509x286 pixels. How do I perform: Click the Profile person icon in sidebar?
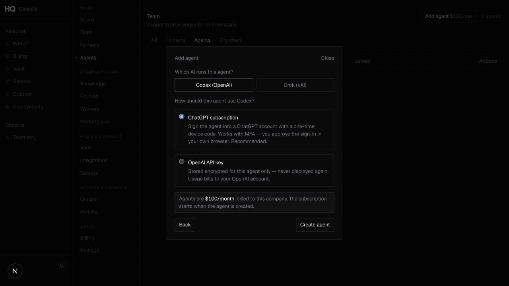pyautogui.click(x=7, y=44)
